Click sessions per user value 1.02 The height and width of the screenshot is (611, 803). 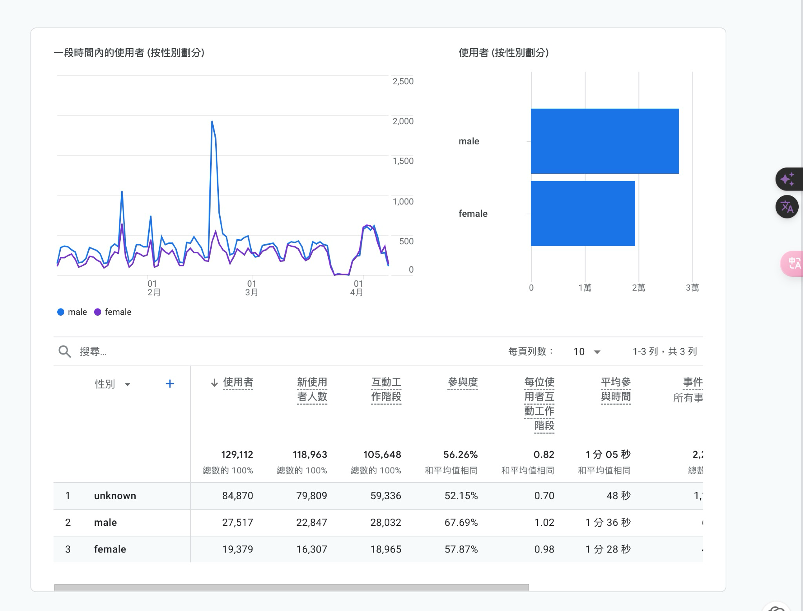(x=544, y=522)
